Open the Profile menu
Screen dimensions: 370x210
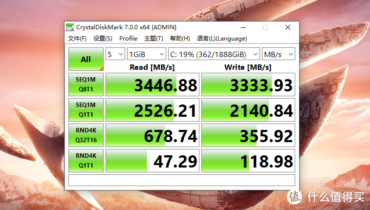[x=128, y=39]
